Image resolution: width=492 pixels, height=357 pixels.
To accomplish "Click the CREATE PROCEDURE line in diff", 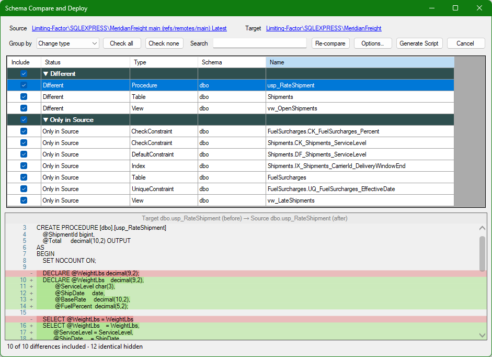I will click(101, 228).
